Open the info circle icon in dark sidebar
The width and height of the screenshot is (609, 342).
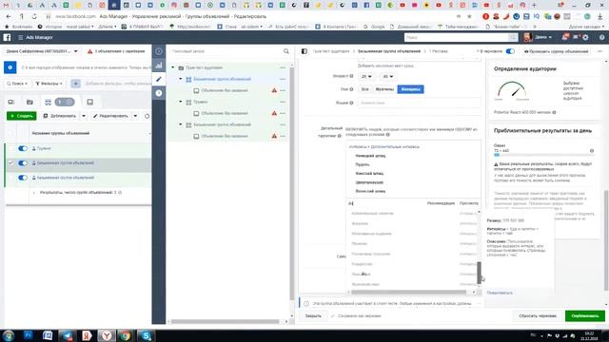159,51
